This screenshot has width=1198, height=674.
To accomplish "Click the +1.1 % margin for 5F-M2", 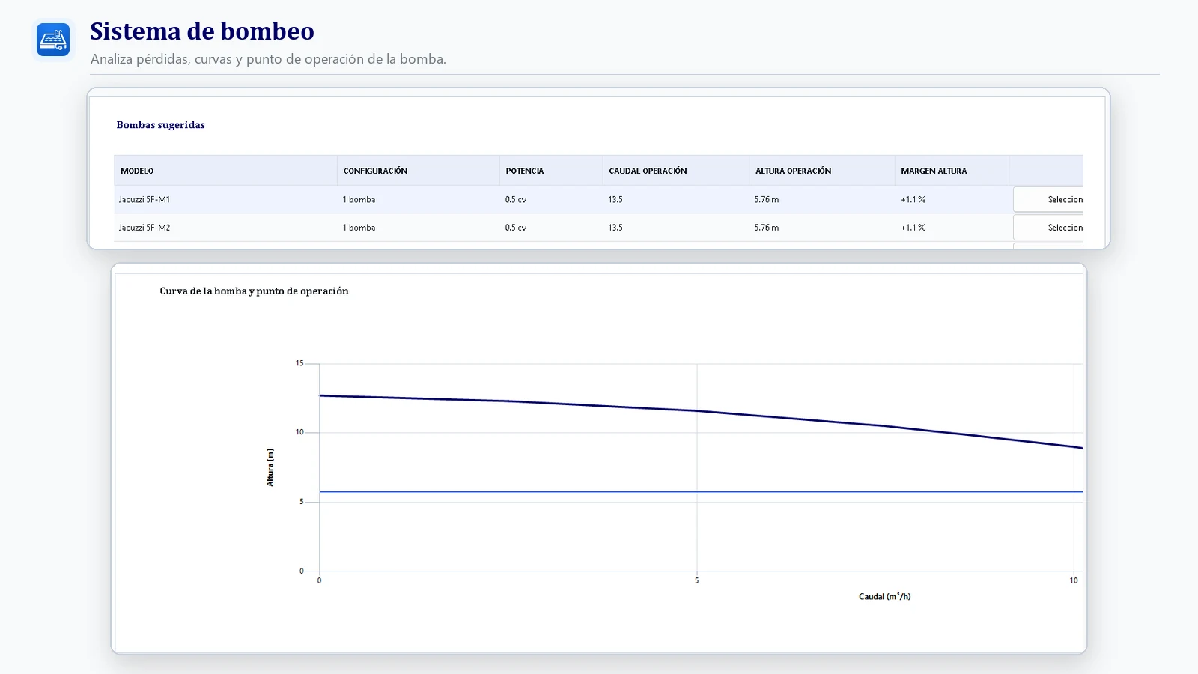I will [x=913, y=228].
